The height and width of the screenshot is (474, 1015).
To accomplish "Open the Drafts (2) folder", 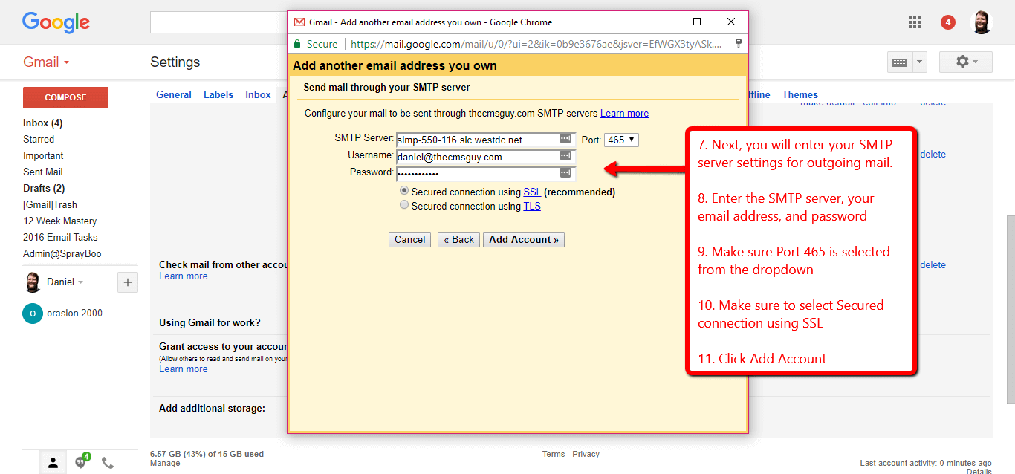I will tap(44, 188).
